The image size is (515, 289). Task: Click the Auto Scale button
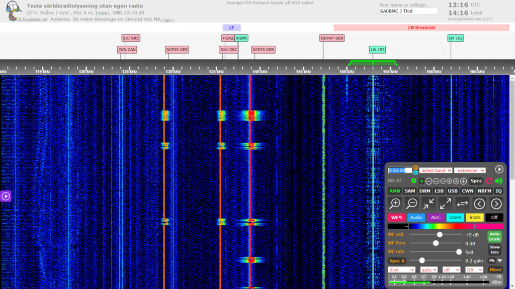(494, 237)
